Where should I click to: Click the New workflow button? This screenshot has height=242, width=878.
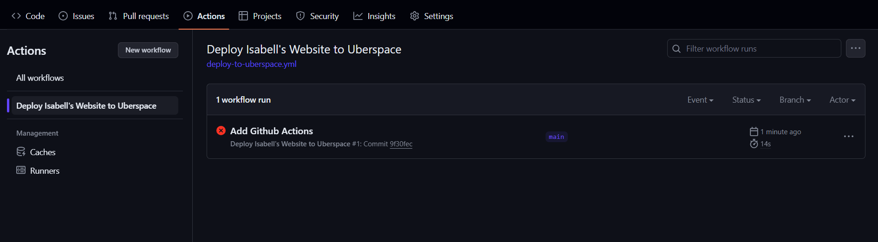[148, 50]
